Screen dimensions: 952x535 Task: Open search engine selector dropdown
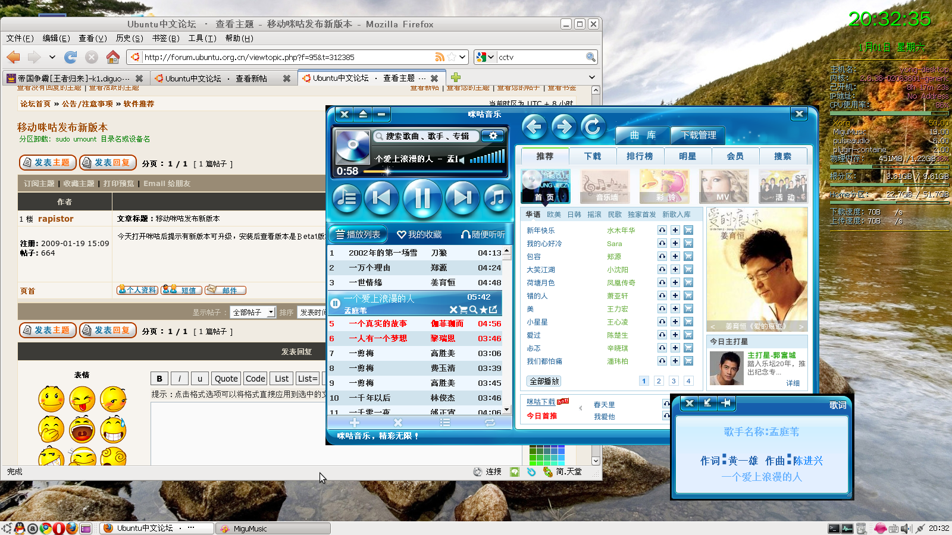pyautogui.click(x=491, y=57)
